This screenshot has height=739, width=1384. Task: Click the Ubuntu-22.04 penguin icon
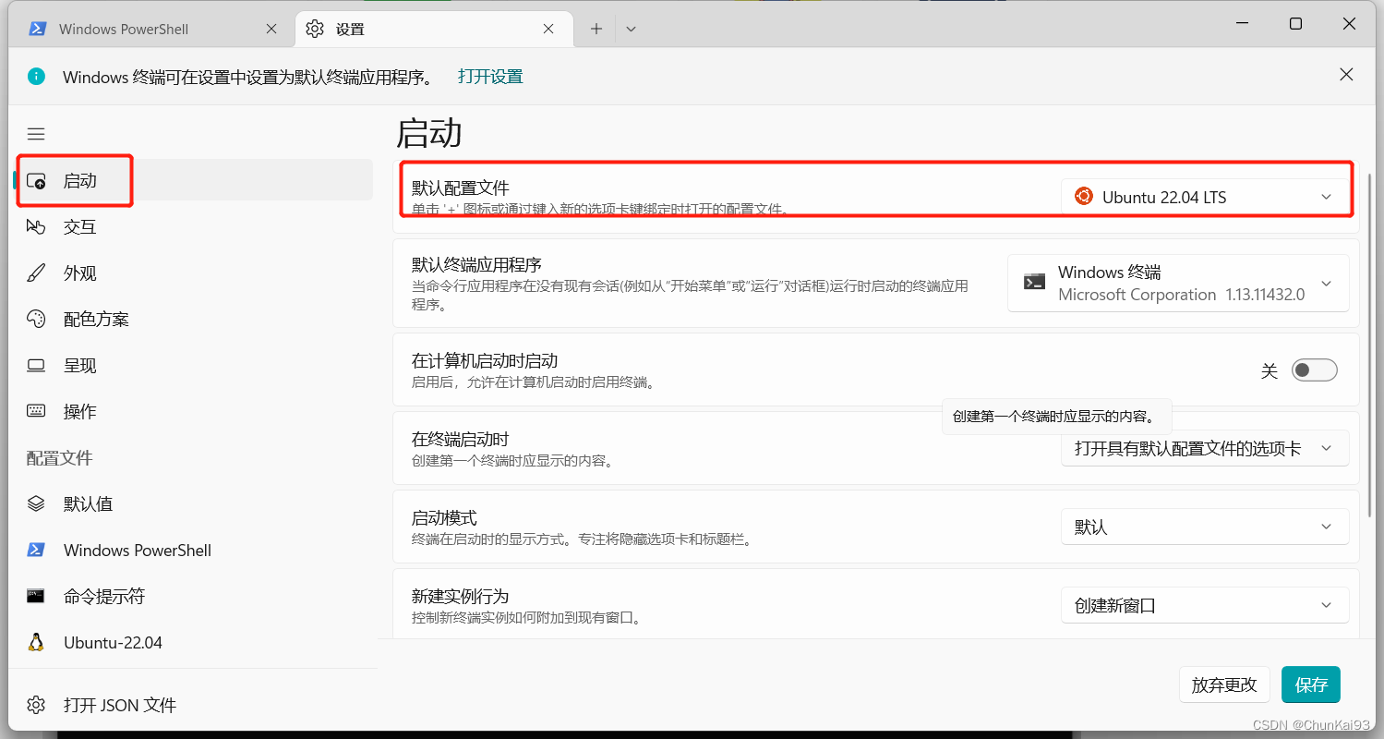tap(36, 642)
